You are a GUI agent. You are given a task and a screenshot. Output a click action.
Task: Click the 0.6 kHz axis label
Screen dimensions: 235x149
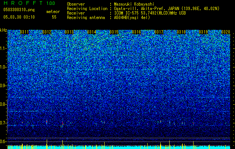3,142
